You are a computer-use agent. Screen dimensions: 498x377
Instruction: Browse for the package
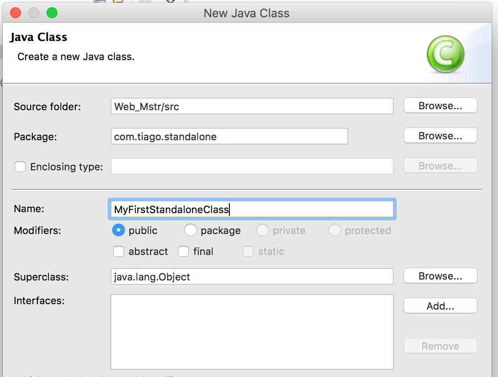(440, 136)
